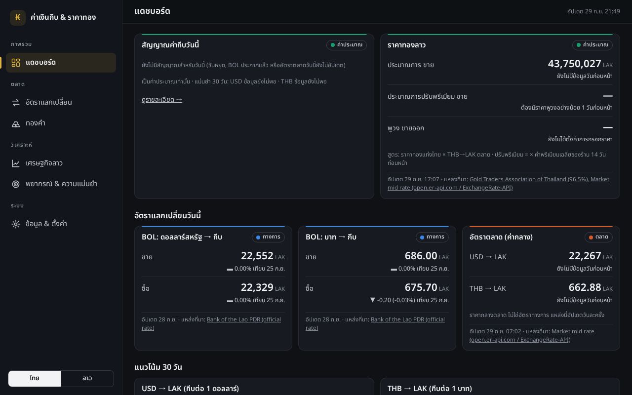Screen dimensions: 632x395
Task: Switch language to ลาว
Action: pos(87,378)
